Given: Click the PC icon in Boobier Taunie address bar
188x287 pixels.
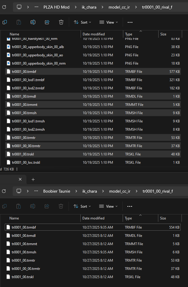Looking at the screenshot, I should [x=19, y=191].
